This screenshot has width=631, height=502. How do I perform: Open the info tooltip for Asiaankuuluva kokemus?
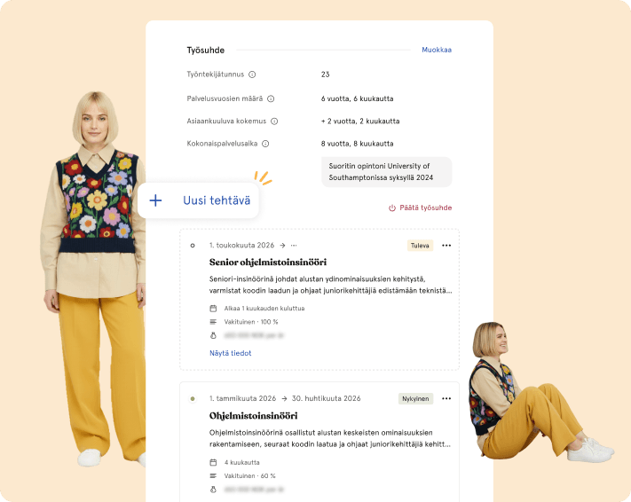click(274, 122)
